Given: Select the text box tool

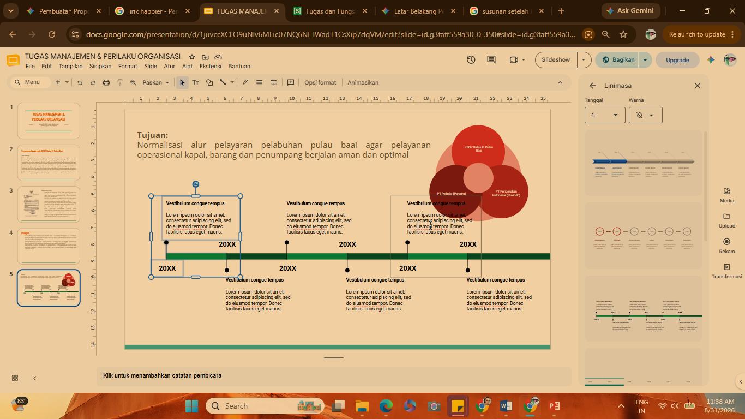Looking at the screenshot, I should [195, 82].
